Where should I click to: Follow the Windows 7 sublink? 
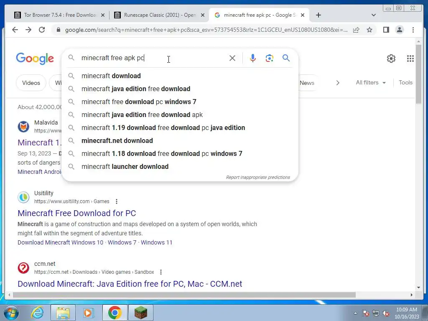coord(122,242)
